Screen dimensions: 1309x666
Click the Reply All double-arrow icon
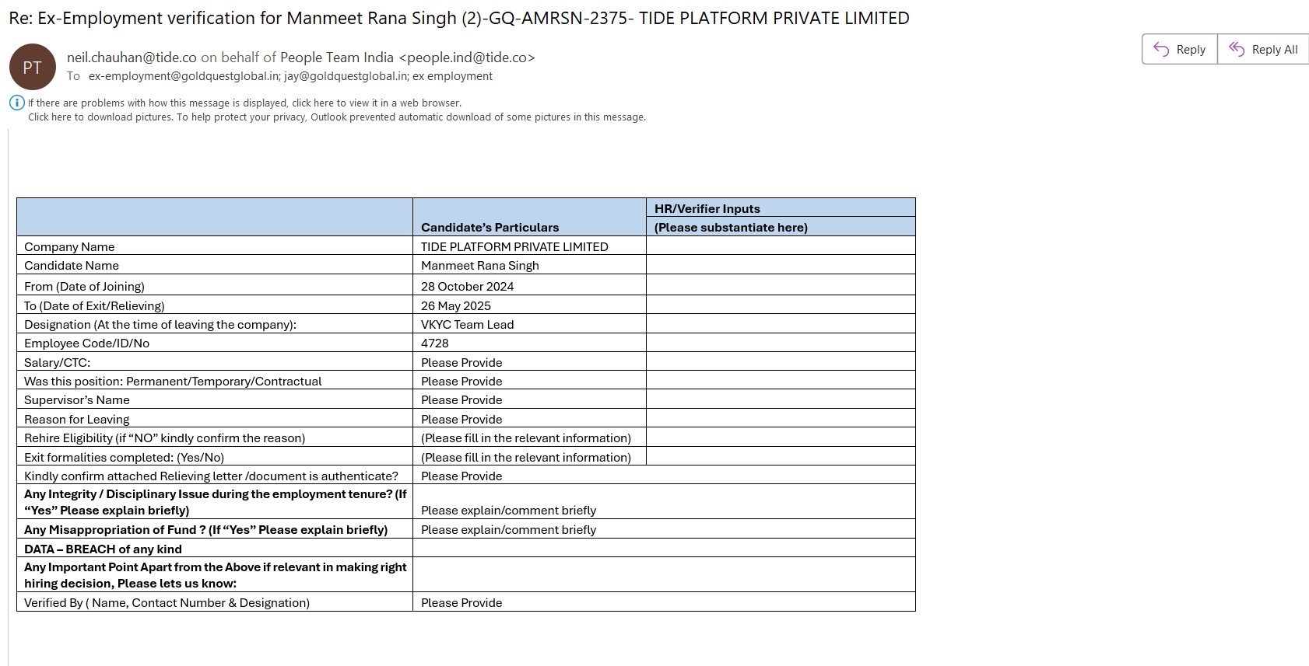[x=1236, y=49]
